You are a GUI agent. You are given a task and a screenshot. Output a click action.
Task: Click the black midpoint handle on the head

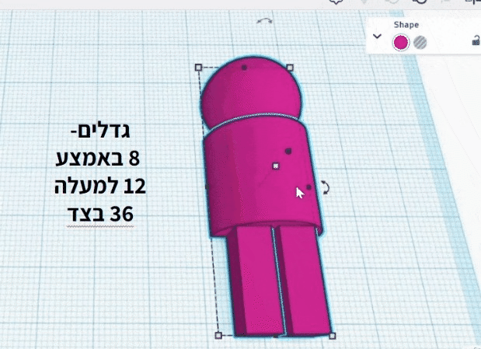(244, 68)
